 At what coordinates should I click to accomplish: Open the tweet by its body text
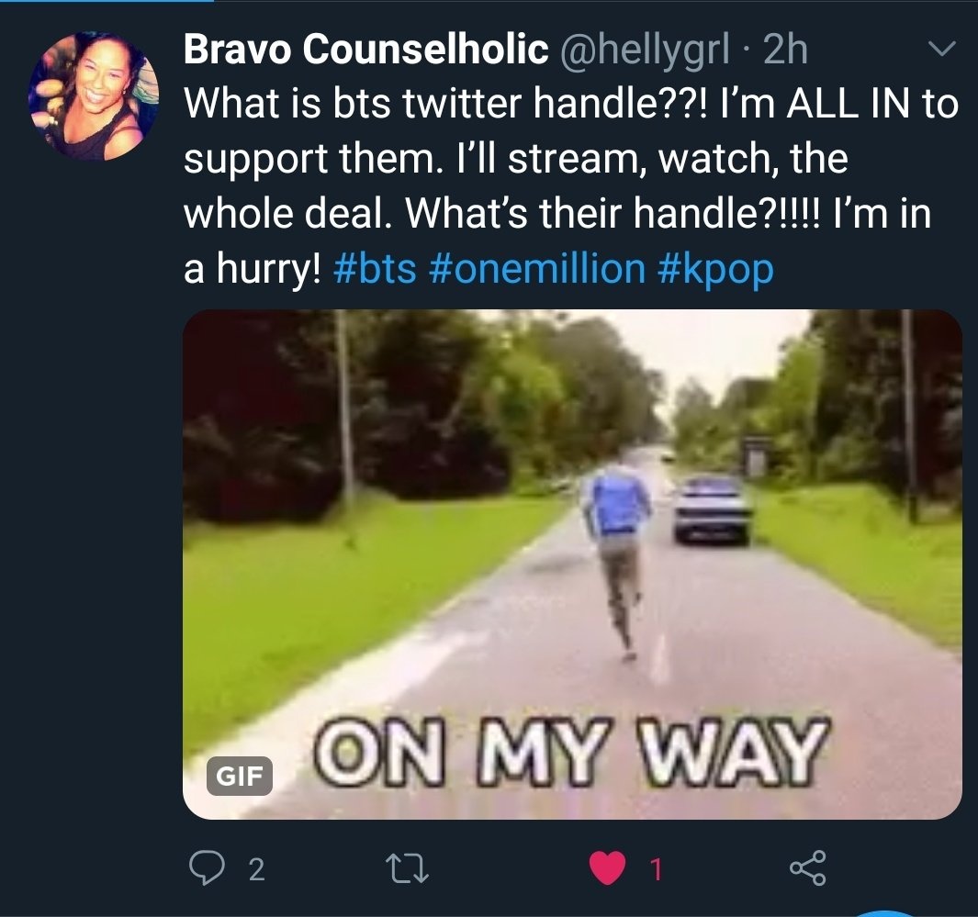point(570,185)
